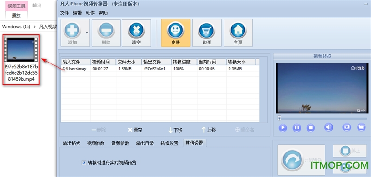Click the 当前时间 column header
The height and width of the screenshot is (177, 371).
[211, 62]
